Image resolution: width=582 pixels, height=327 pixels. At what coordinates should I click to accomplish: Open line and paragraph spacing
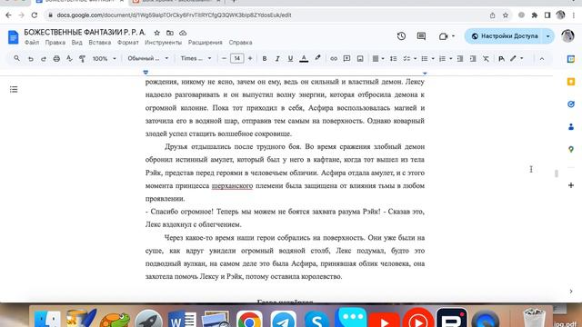tap(394, 58)
